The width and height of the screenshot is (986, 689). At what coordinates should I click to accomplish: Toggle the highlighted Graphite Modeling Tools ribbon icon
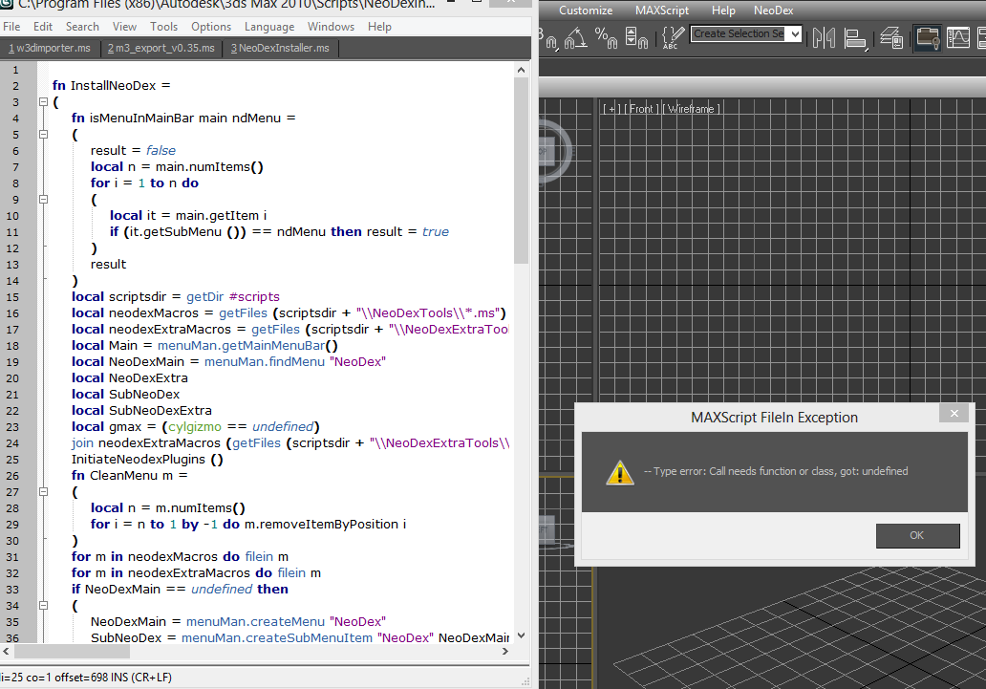pos(927,38)
